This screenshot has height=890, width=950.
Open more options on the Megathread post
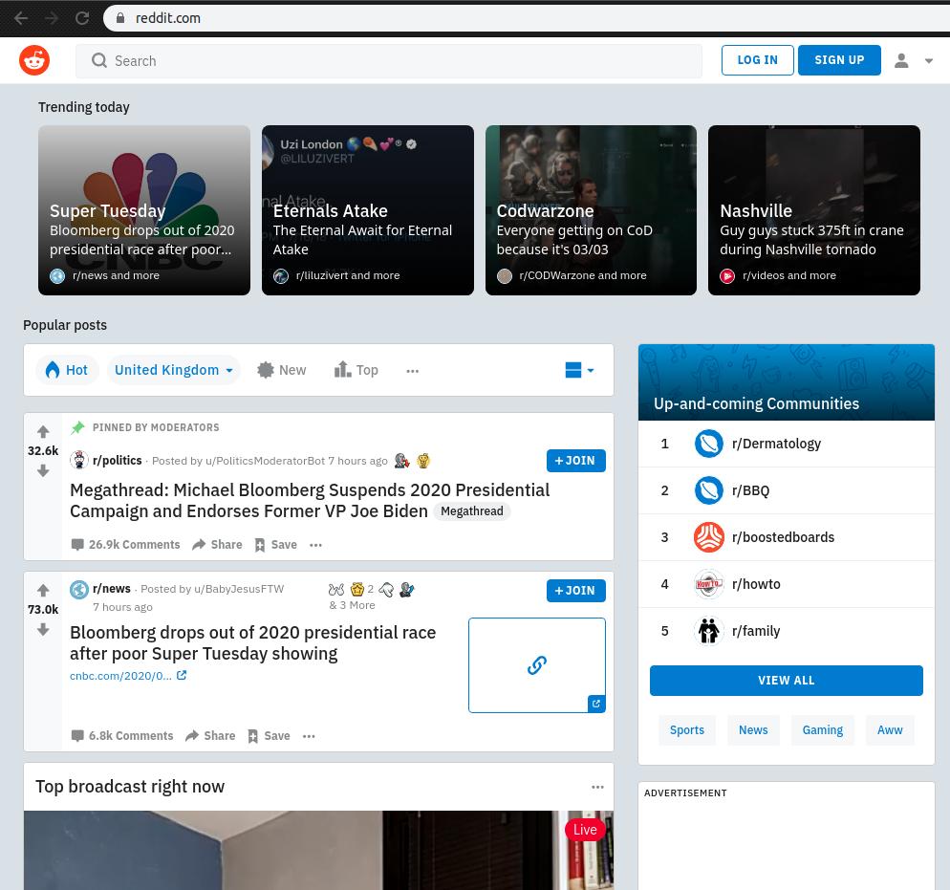pyautogui.click(x=315, y=545)
